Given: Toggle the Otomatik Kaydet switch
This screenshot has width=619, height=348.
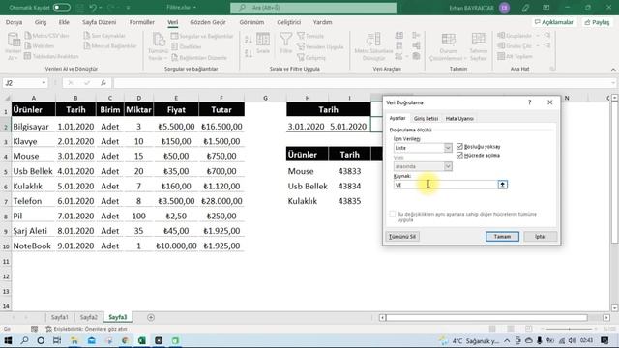Looking at the screenshot, I should click(61, 8).
